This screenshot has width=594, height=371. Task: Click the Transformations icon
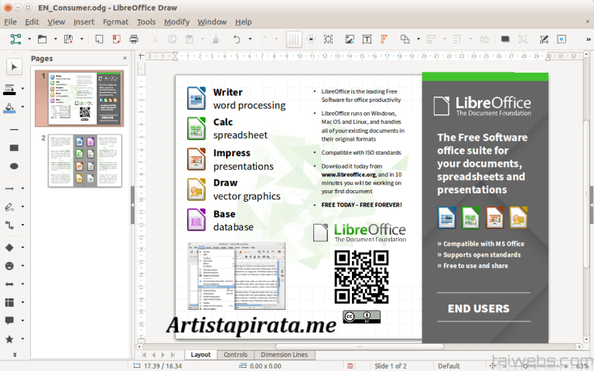(x=405, y=39)
